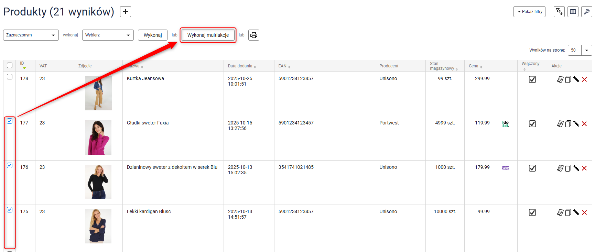Click the columns layout icon

(x=573, y=12)
